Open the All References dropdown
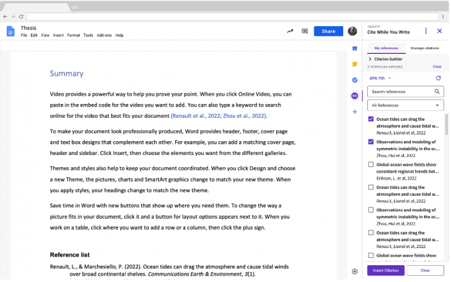451x282 pixels. point(405,105)
